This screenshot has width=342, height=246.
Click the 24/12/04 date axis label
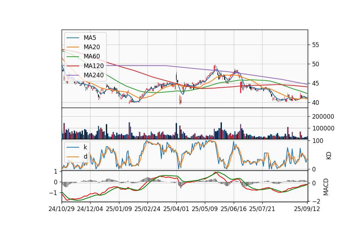pos(90,209)
